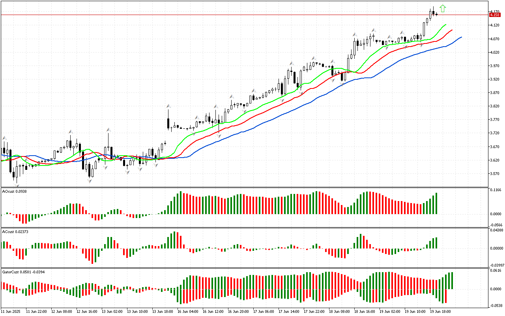Click the right end of the blue Alligator line

point(461,37)
